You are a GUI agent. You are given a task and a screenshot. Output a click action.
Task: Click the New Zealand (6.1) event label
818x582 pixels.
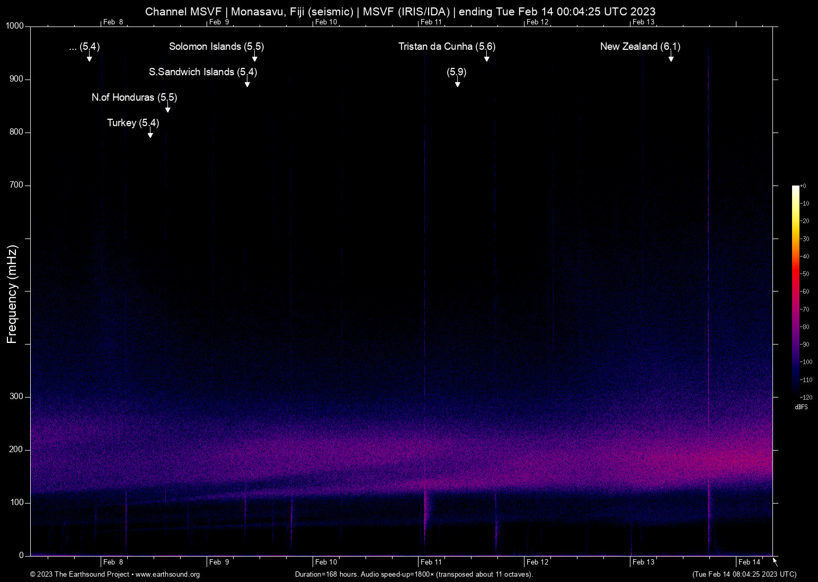click(640, 47)
